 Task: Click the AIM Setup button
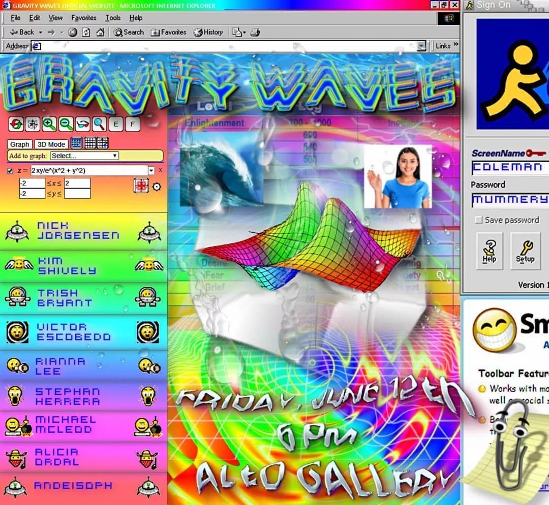(525, 251)
